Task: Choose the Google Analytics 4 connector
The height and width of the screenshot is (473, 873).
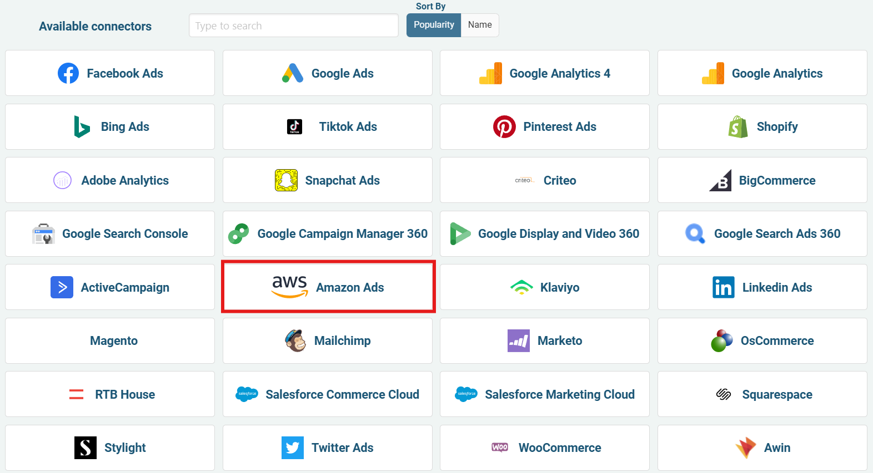Action: click(x=544, y=73)
